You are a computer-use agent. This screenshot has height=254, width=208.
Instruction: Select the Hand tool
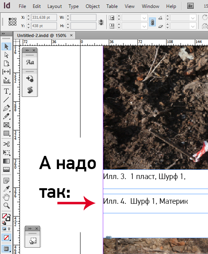pyautogui.click(x=6, y=197)
